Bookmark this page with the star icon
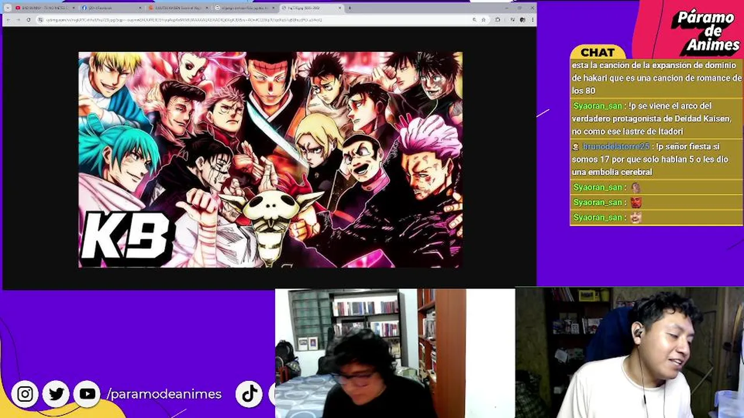The width and height of the screenshot is (744, 418). click(x=483, y=20)
